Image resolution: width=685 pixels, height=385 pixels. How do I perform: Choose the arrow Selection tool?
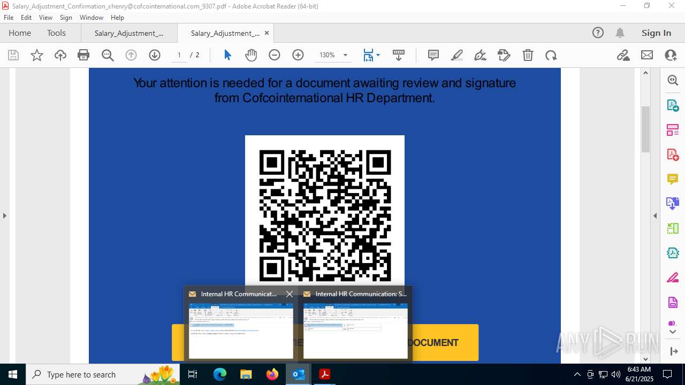(227, 55)
